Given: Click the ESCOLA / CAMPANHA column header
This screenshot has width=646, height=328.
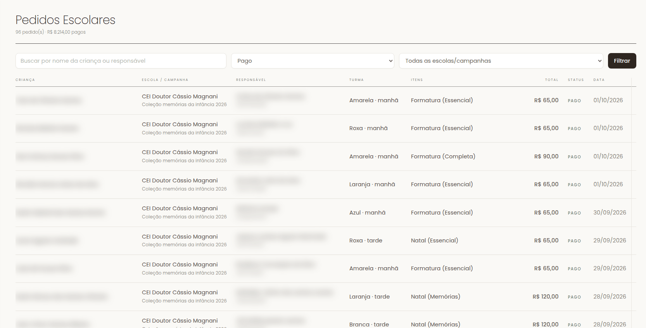Looking at the screenshot, I should [x=165, y=80].
